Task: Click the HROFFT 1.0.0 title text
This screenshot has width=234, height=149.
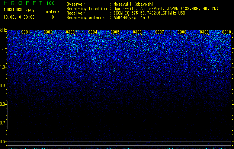Action: [29, 3]
